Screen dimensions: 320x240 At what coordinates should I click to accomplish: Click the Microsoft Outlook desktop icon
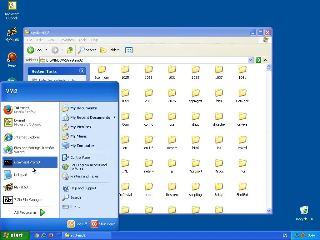(x=12, y=11)
